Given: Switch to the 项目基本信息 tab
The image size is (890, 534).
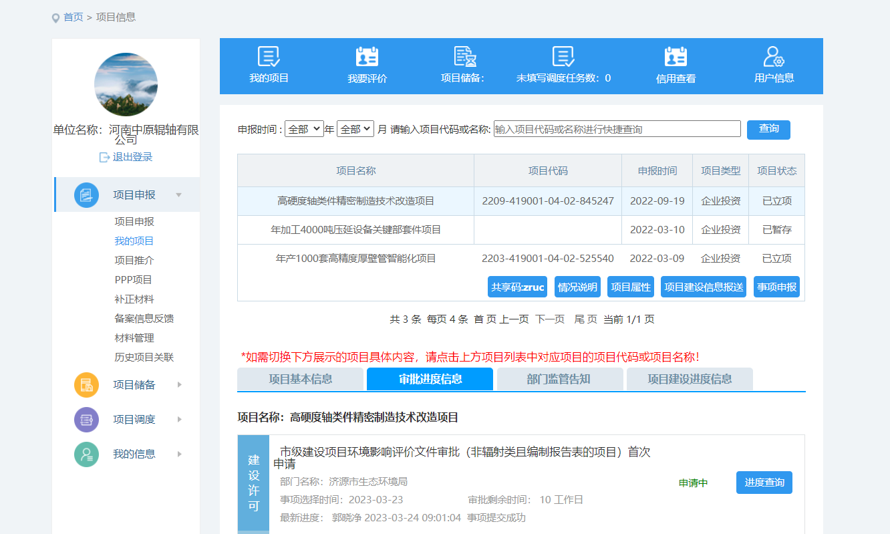Looking at the screenshot, I should (300, 379).
